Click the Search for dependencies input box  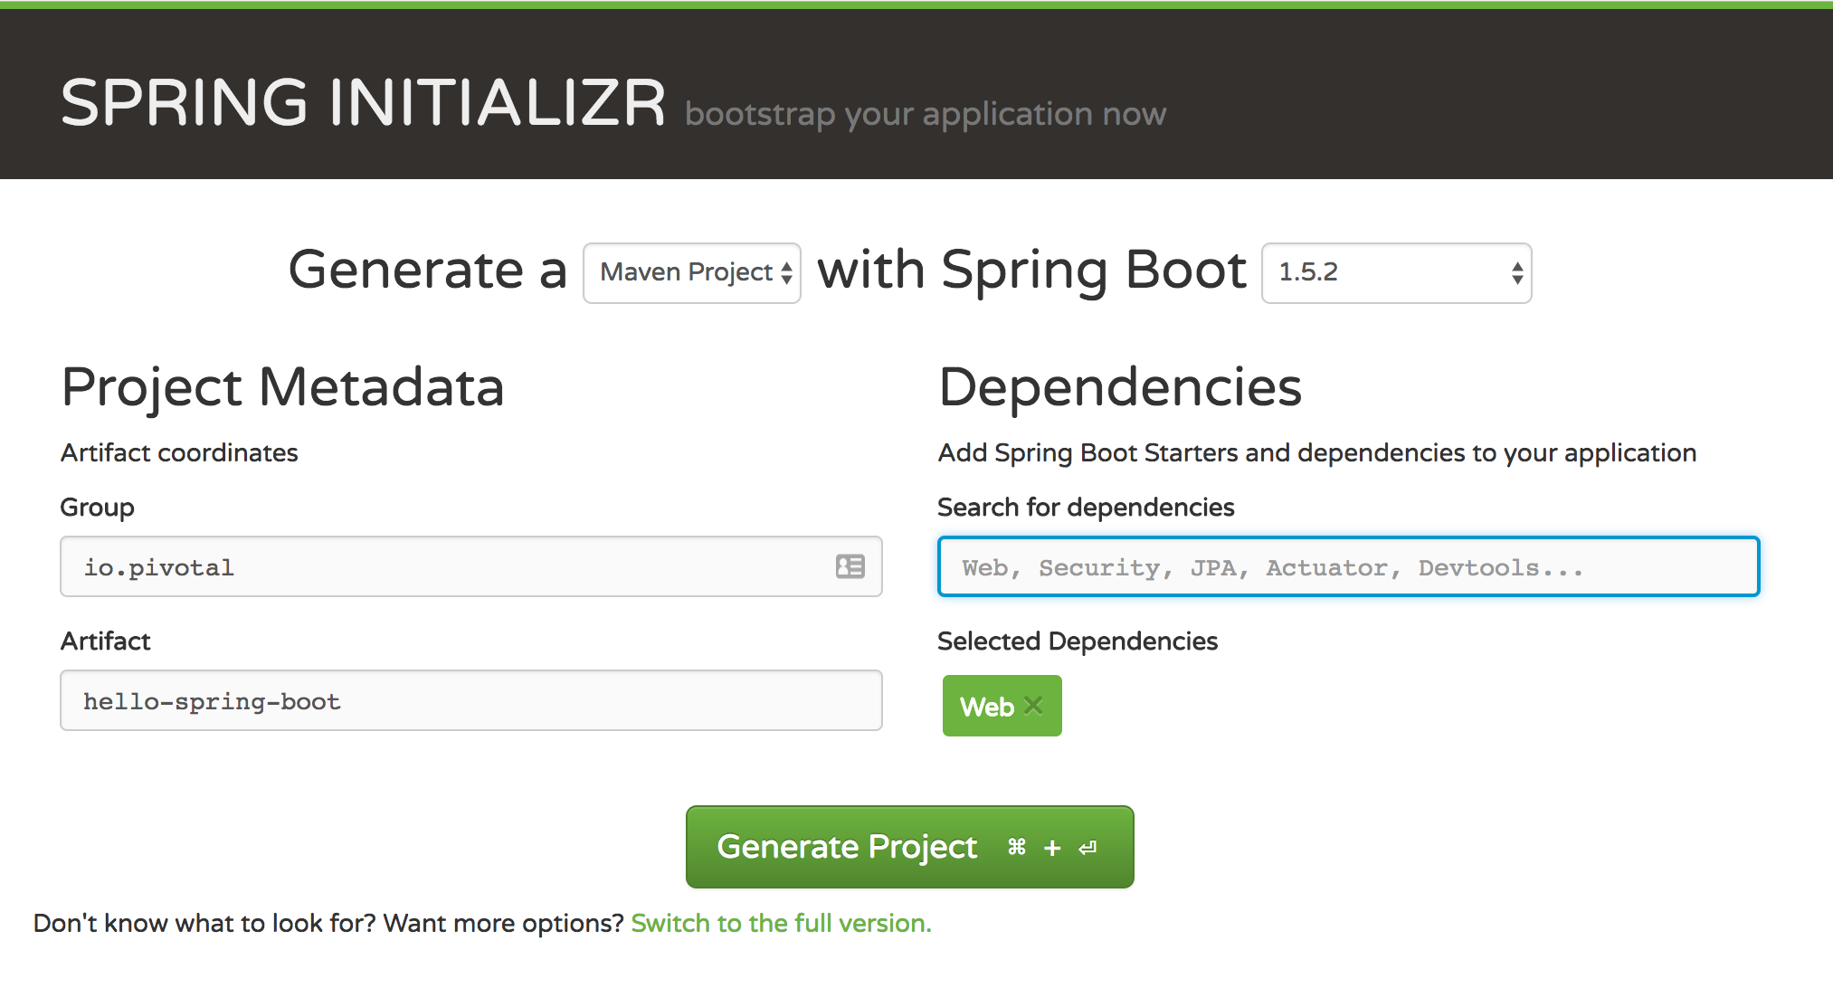click(1348, 566)
